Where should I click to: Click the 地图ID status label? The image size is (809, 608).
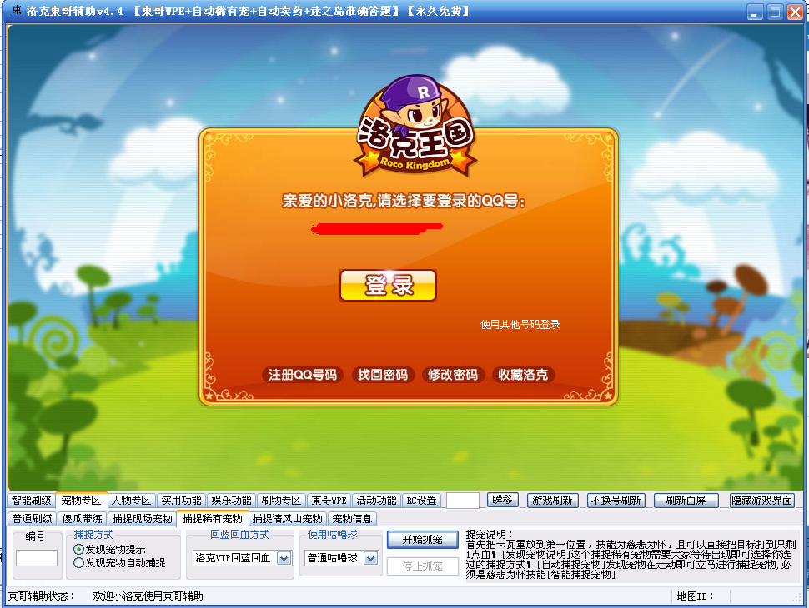point(695,596)
